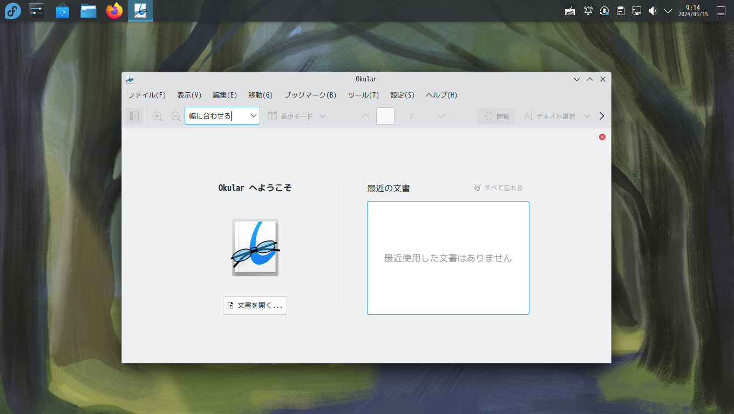Close the welcome screen with red X

click(602, 137)
